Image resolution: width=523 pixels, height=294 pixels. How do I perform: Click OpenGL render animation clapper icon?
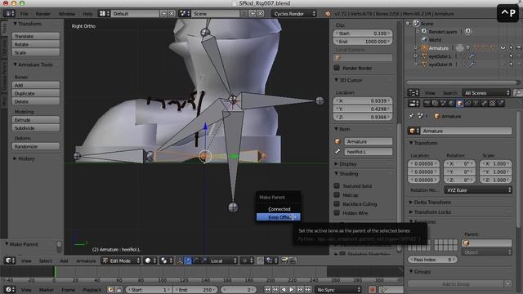[293, 261]
